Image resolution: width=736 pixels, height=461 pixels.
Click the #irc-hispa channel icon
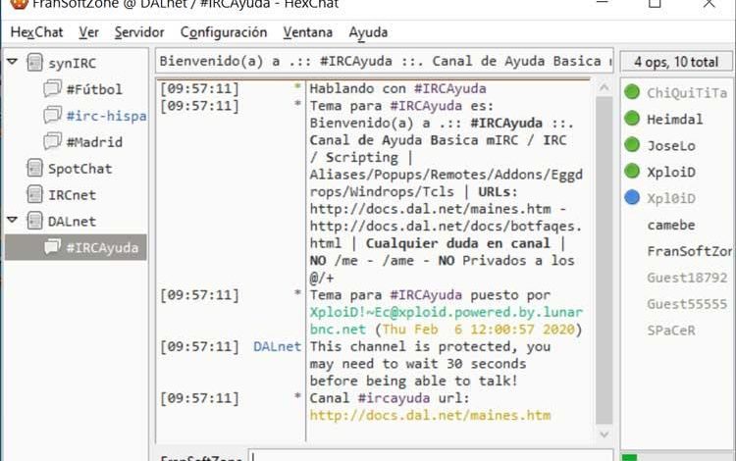coord(52,115)
